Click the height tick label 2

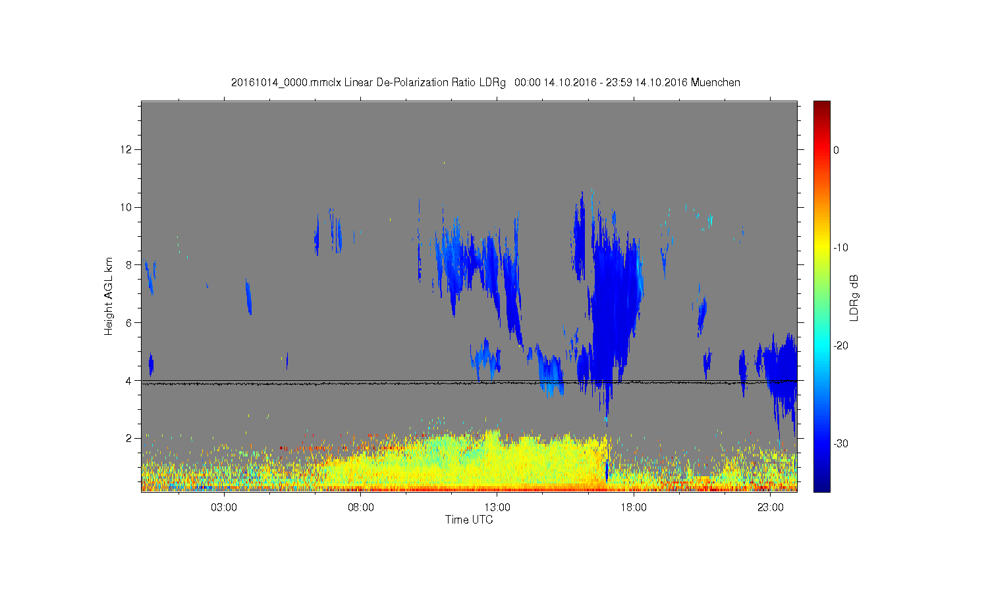coord(129,438)
